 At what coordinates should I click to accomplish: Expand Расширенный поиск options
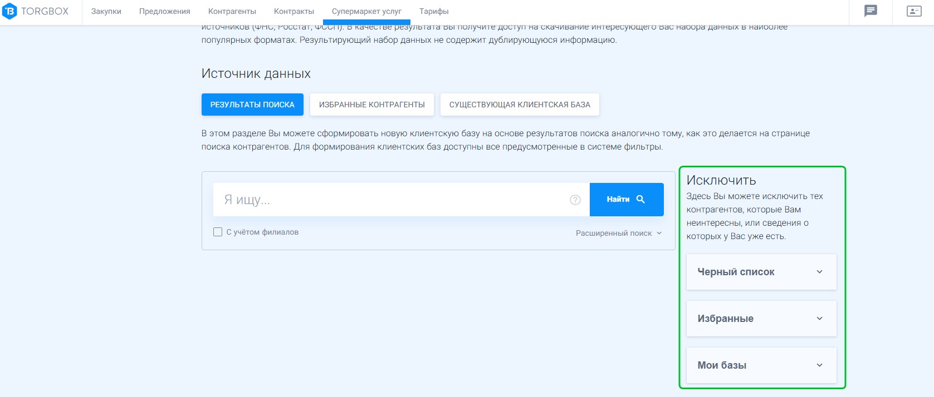coord(619,233)
